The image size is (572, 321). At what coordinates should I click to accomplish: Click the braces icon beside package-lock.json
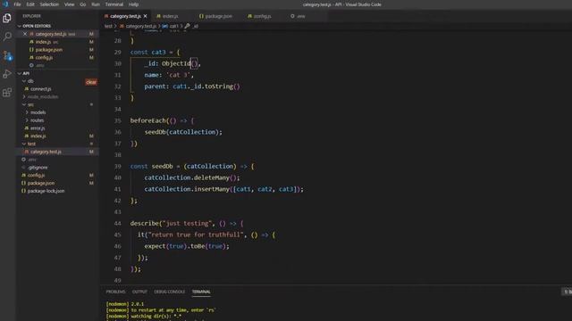point(24,191)
